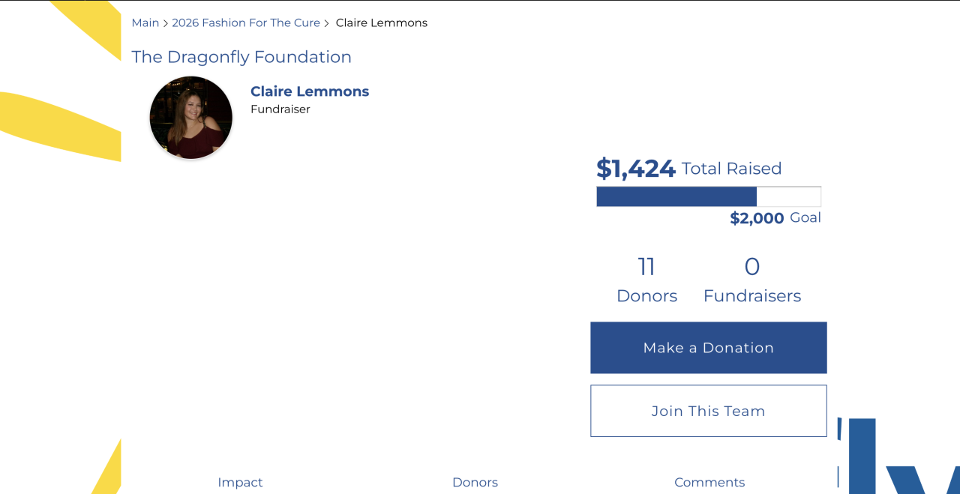Click the $2,000 Goal amount
960x494 pixels.
pyautogui.click(x=757, y=218)
